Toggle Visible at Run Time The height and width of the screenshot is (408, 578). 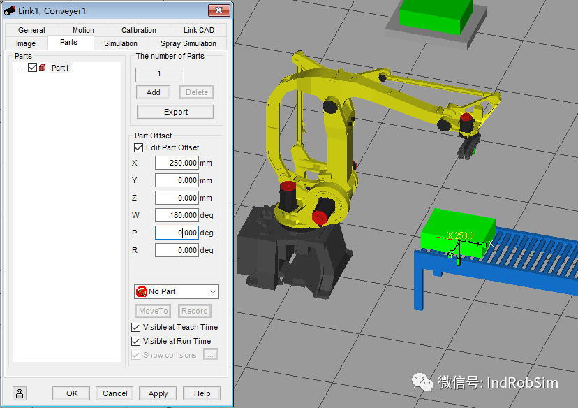135,341
